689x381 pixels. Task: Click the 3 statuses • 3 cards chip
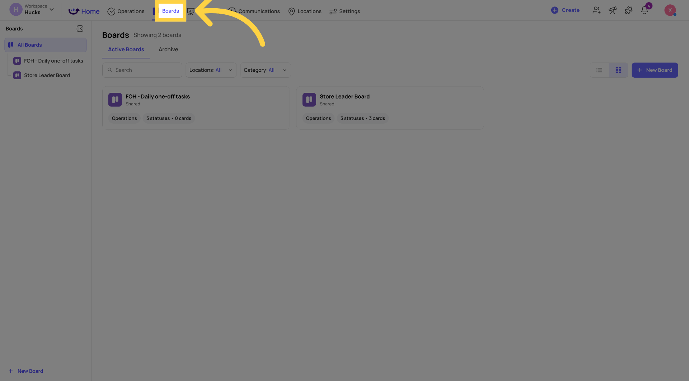(362, 118)
